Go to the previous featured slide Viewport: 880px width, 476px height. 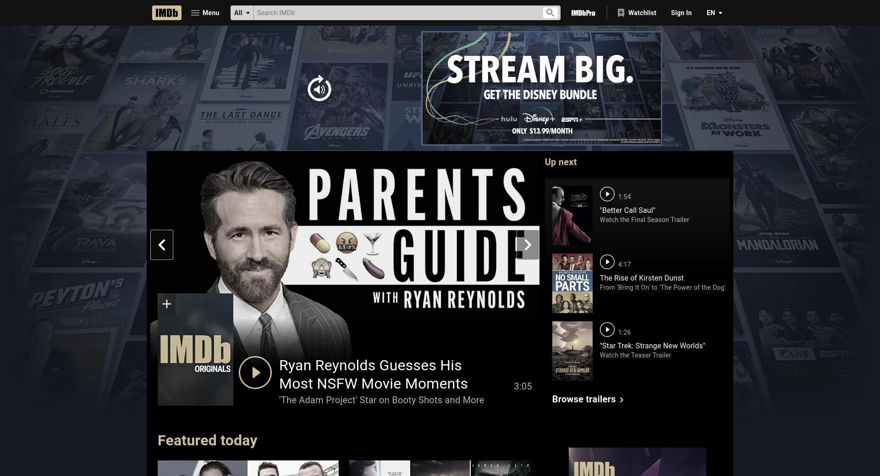pos(162,245)
